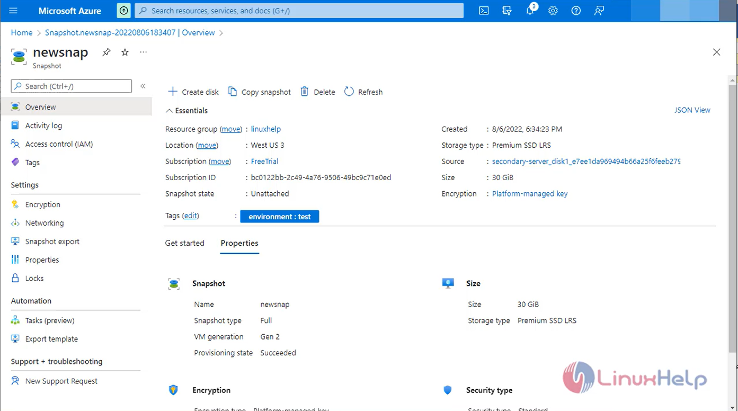Open JSON View
Image resolution: width=738 pixels, height=411 pixels.
(692, 110)
